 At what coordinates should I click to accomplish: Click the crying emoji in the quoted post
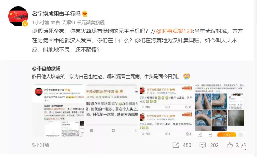tap(186, 76)
